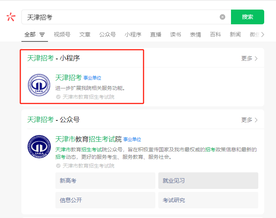
Task: Switch to the 小程序 tab
Action: click(133, 34)
